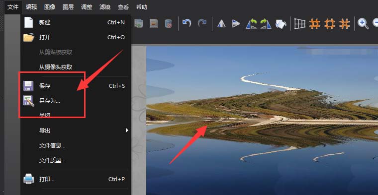Click the distorted landscape image on the canvas

tap(262, 121)
